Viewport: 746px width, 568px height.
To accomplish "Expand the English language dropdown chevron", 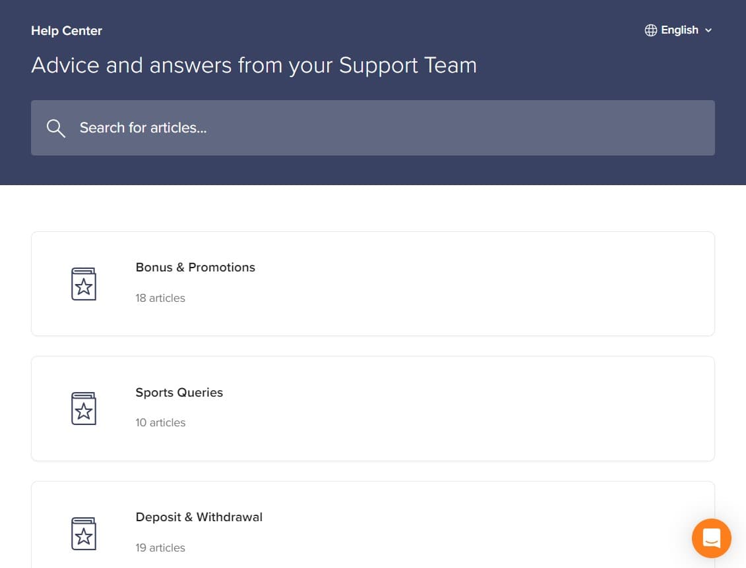I will (708, 30).
